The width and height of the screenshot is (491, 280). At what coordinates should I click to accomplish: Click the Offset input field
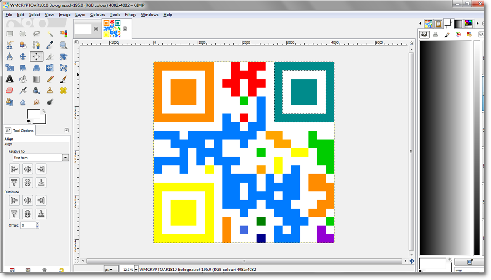(x=28, y=225)
